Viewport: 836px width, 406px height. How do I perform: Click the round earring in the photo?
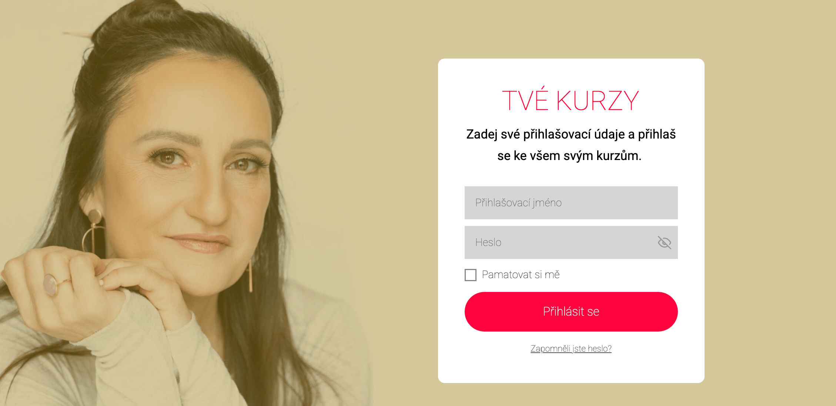click(x=95, y=216)
